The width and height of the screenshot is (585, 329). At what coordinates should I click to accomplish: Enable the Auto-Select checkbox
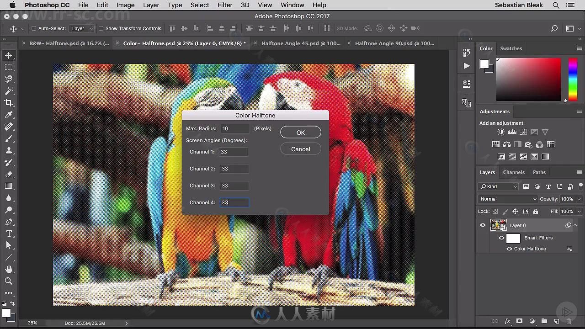(34, 28)
